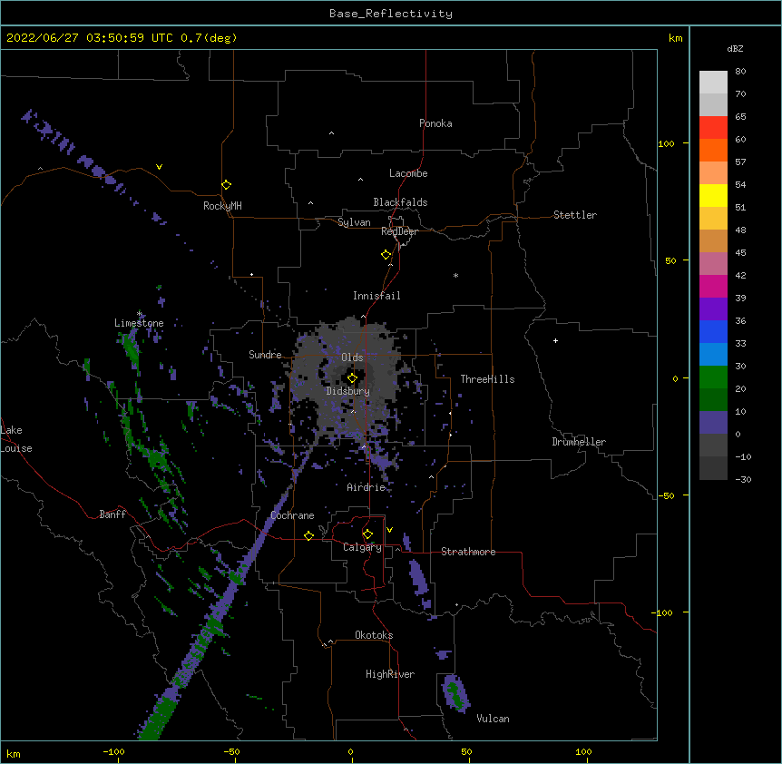The image size is (782, 764).
Task: Click the dBZ legend heading
Action: (735, 49)
